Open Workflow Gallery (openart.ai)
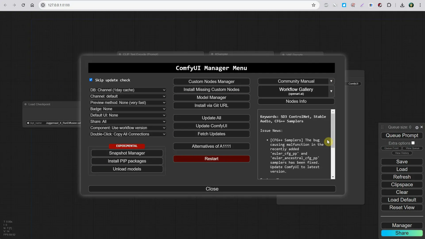Viewport: 425px width, 239px height. [x=293, y=91]
